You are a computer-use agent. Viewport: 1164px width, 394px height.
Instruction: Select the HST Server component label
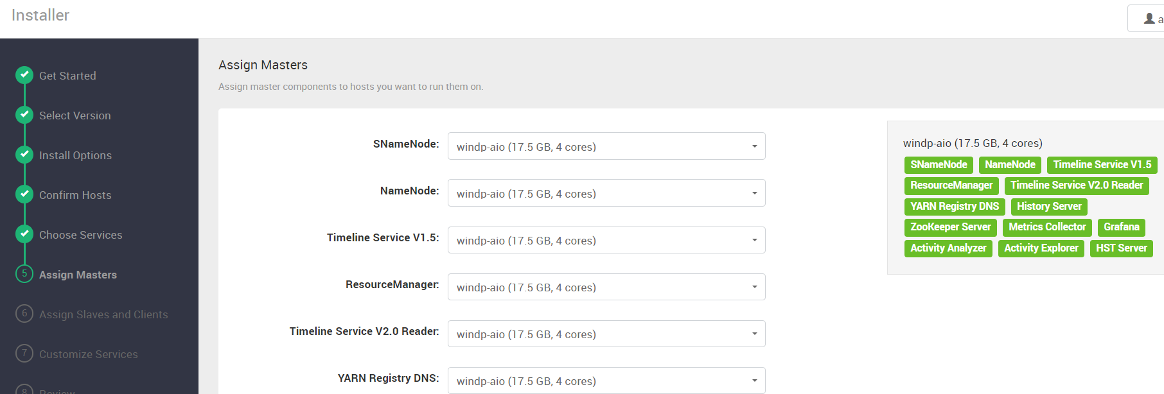pyautogui.click(x=1122, y=248)
